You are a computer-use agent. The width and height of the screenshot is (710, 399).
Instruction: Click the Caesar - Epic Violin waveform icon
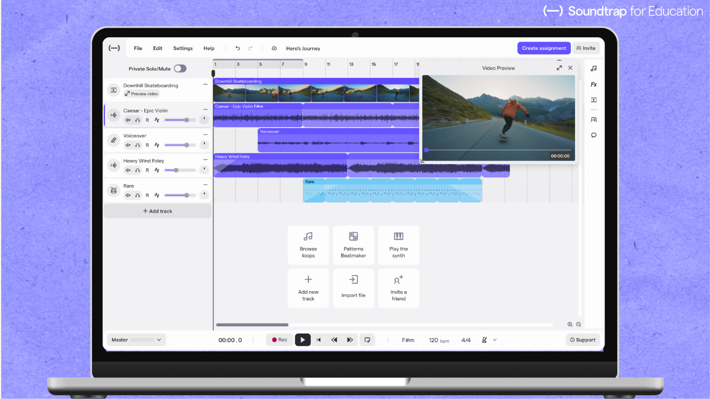(x=114, y=115)
